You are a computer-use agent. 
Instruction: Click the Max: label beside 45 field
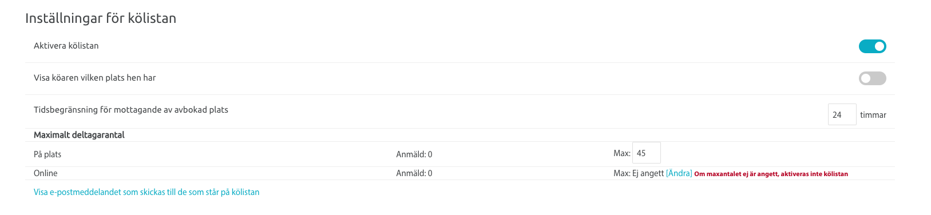click(x=621, y=153)
